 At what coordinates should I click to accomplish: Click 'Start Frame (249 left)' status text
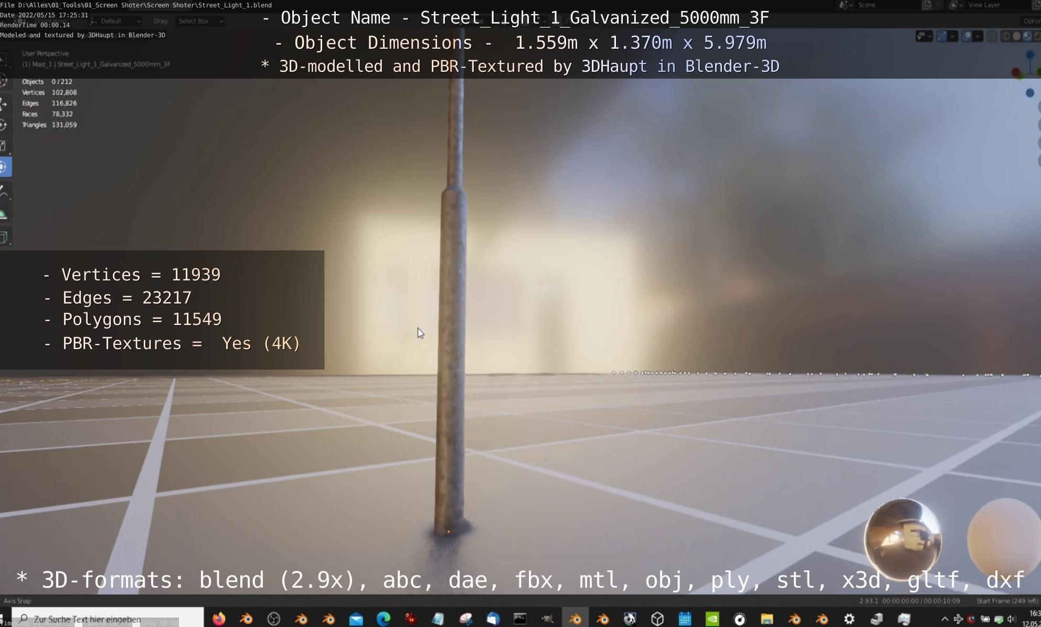pyautogui.click(x=1007, y=601)
